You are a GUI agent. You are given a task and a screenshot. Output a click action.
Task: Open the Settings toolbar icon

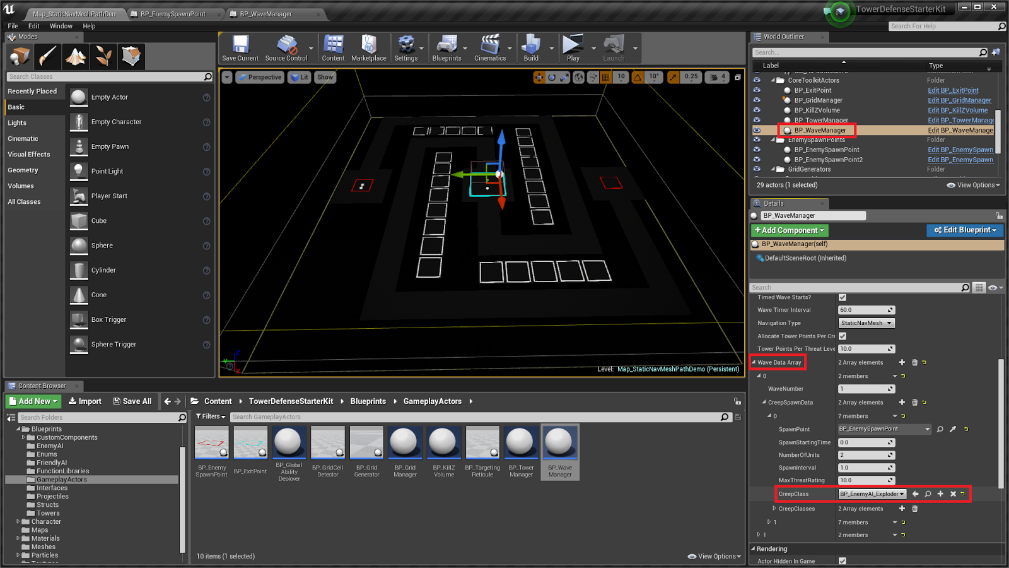406,48
